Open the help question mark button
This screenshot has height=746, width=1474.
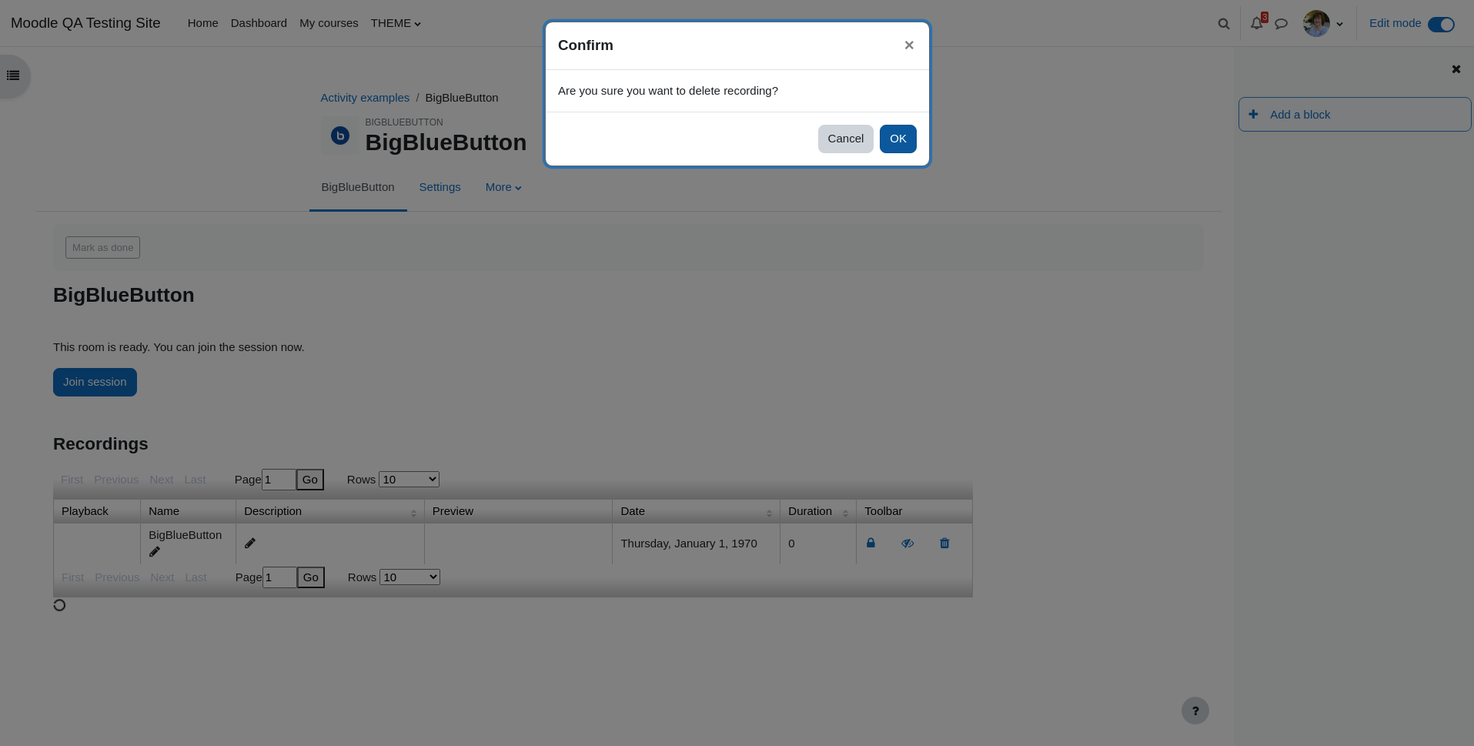pos(1195,711)
